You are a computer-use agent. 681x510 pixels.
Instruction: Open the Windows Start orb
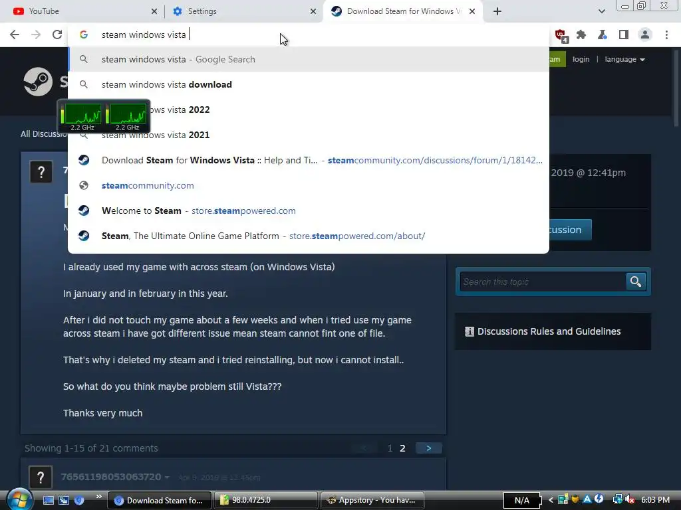(19, 499)
